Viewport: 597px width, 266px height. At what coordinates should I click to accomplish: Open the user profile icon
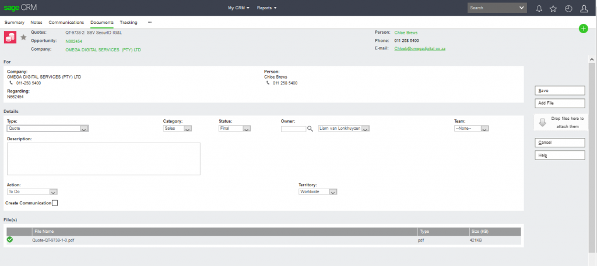[x=584, y=8]
